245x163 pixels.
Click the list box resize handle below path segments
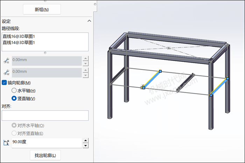(x=45, y=53)
